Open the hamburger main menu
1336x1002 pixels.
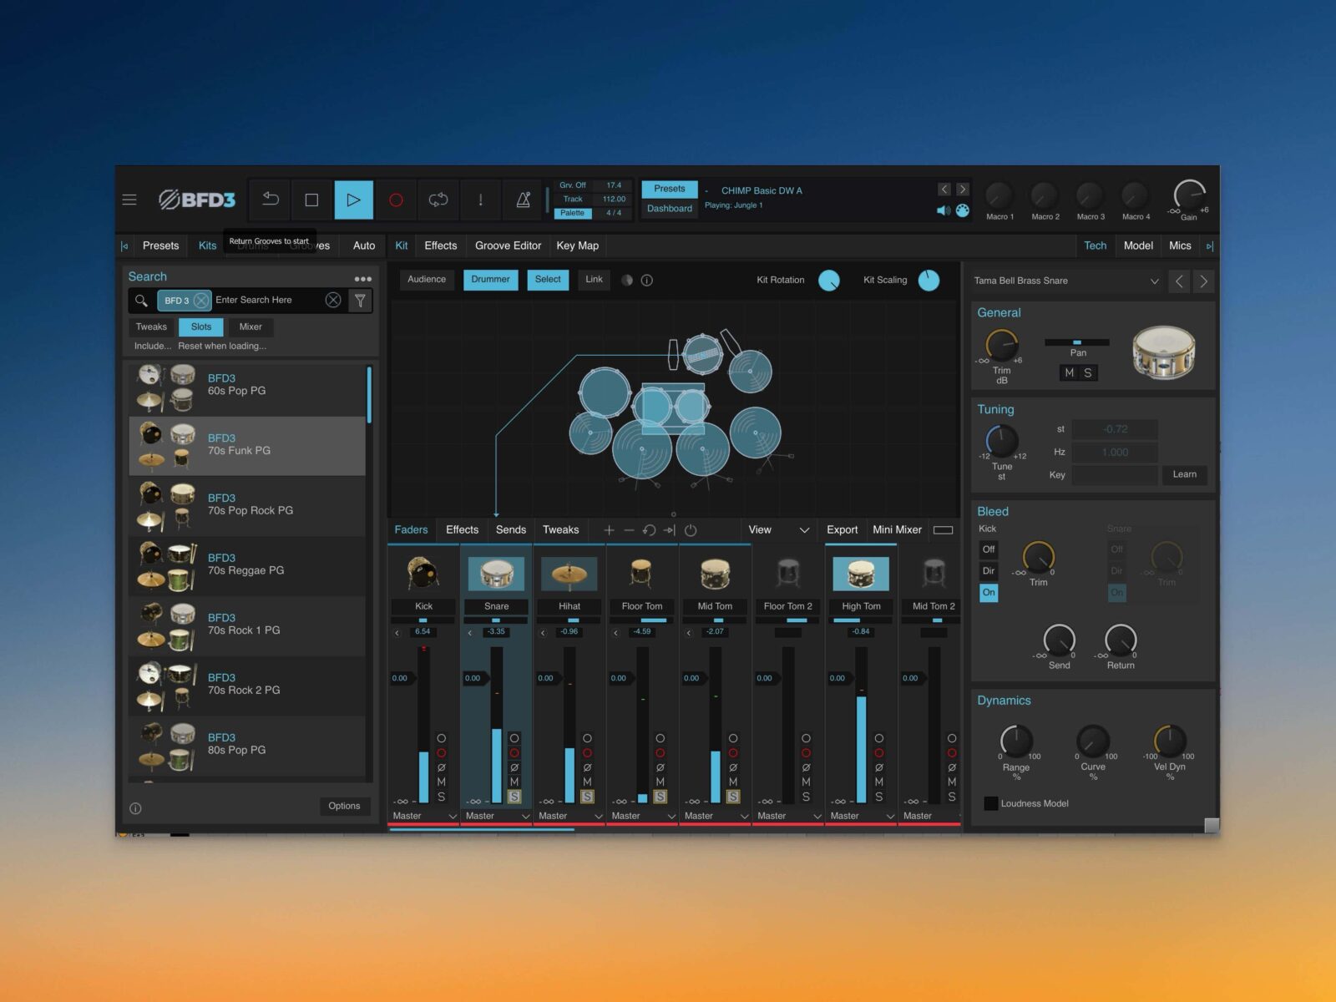(129, 200)
